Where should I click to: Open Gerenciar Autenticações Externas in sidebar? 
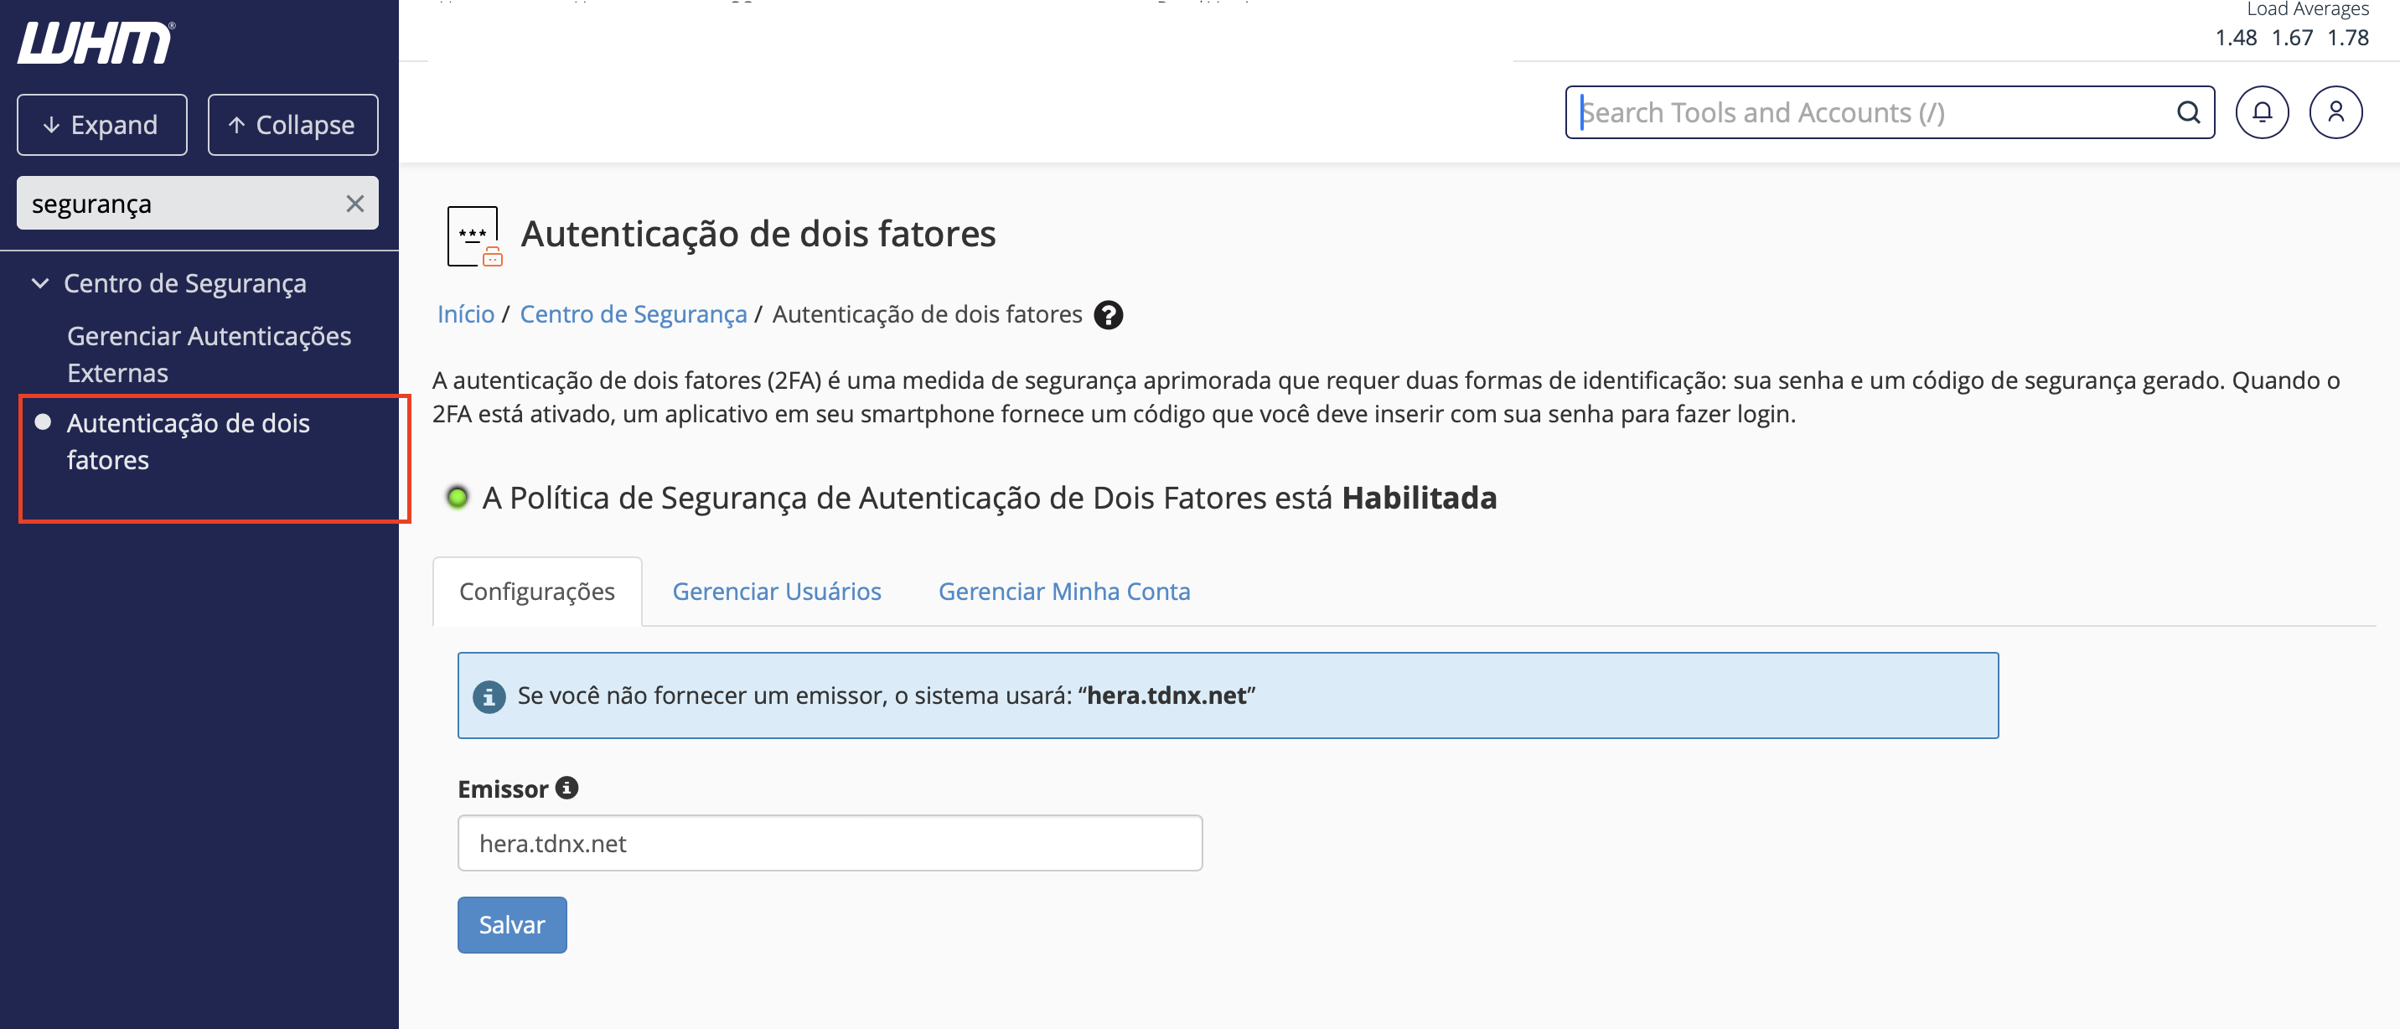pos(209,354)
